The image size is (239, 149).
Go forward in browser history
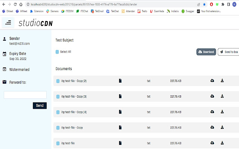coord(9,4)
